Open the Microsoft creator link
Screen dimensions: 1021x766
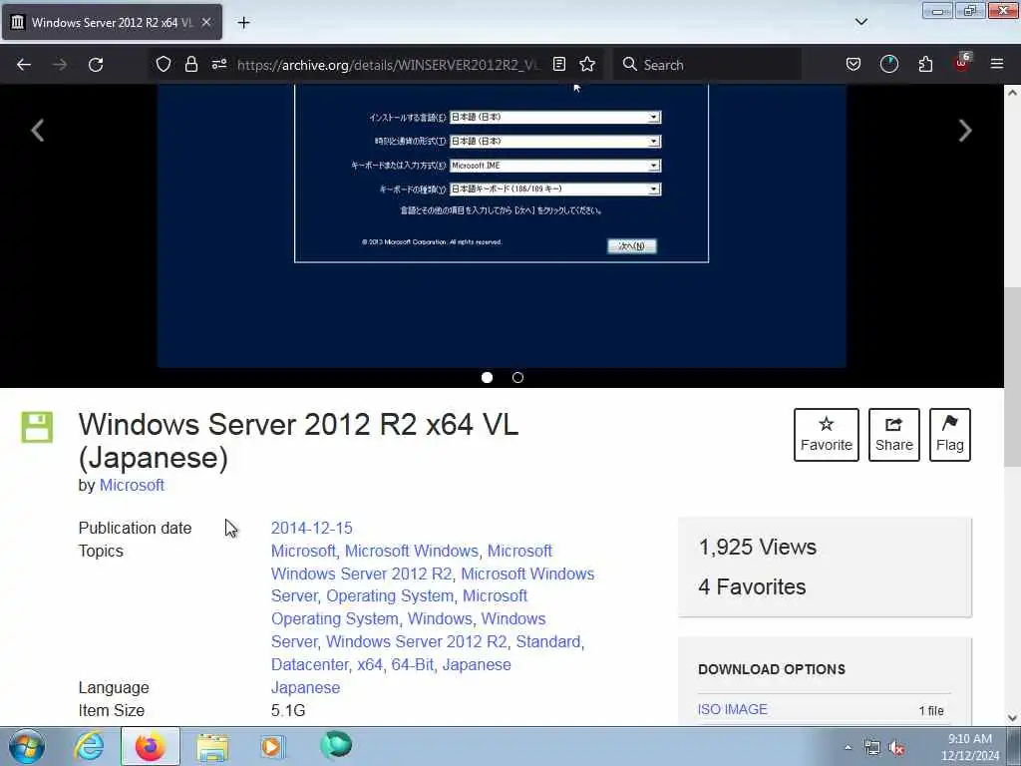click(132, 486)
